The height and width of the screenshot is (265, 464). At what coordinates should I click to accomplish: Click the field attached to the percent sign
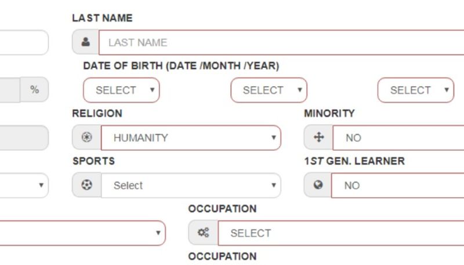click(9, 90)
